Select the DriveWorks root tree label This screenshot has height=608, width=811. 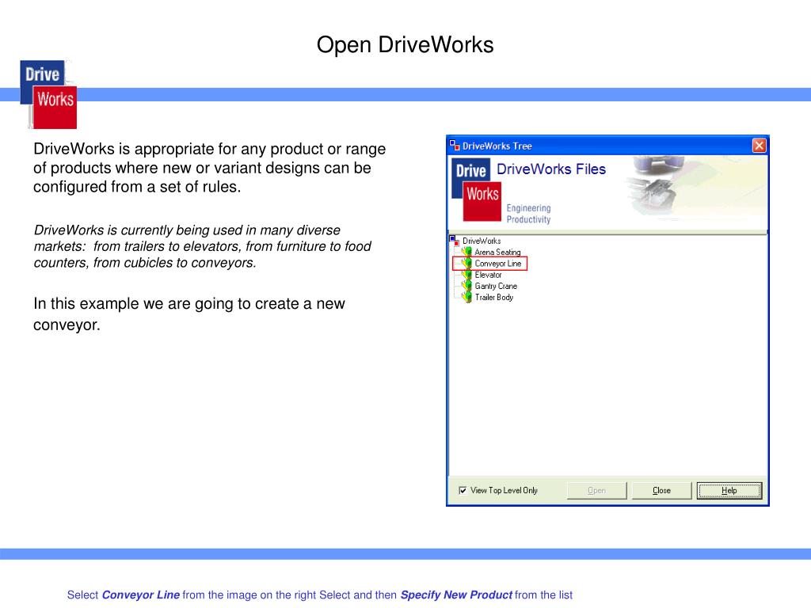482,241
